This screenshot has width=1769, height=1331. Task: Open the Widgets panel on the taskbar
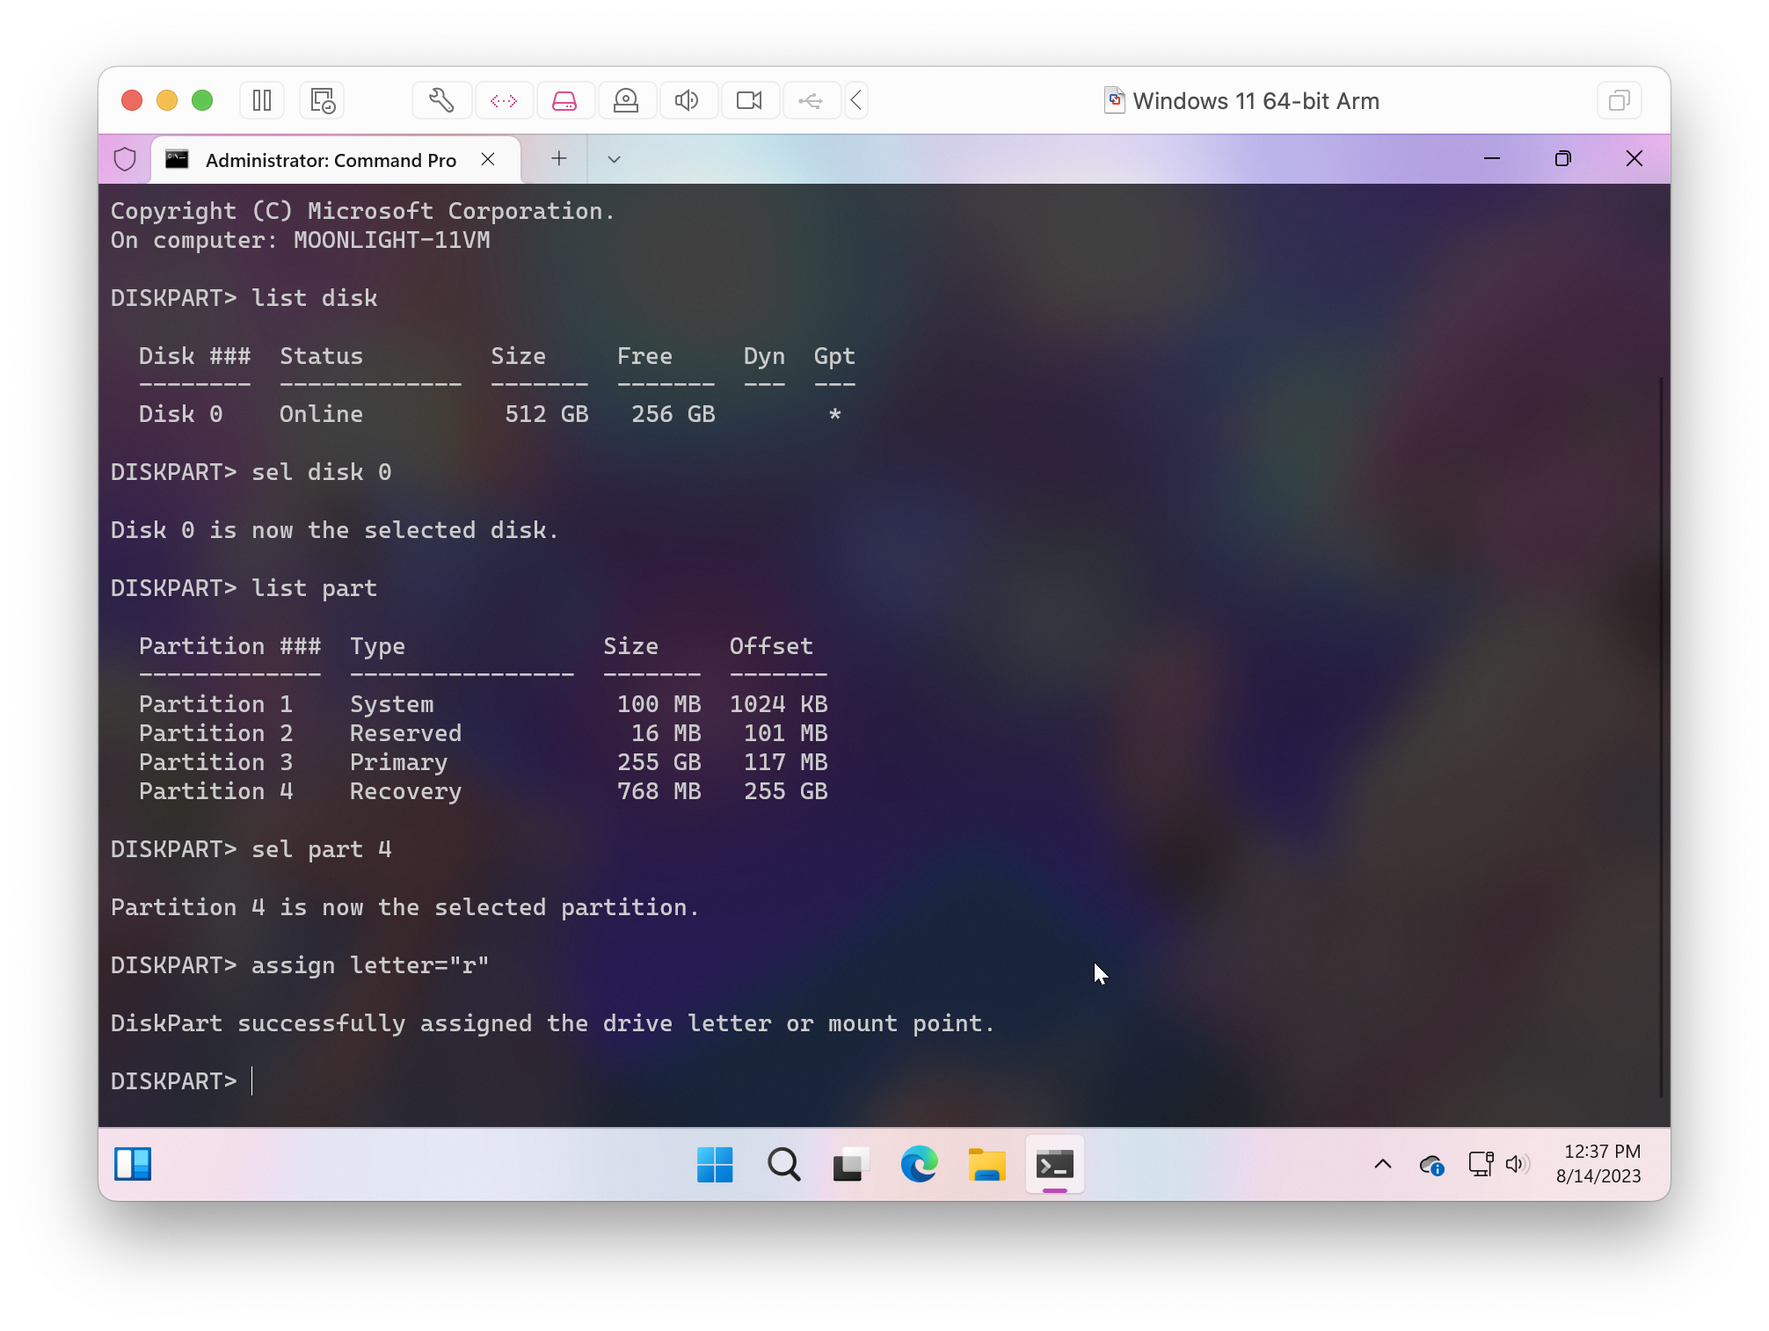point(133,1164)
